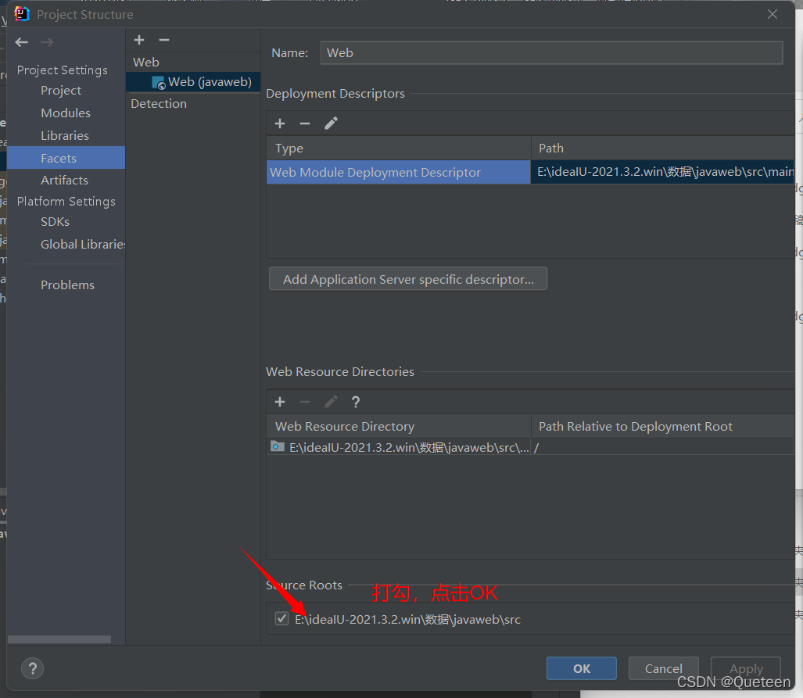
Task: Click the back navigation arrow
Action: (x=22, y=42)
